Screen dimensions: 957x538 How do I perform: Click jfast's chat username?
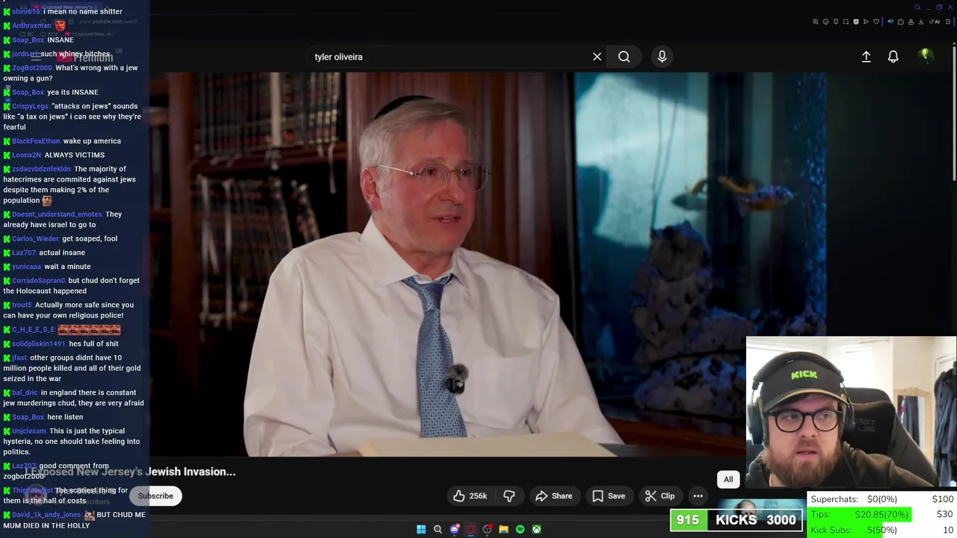pyautogui.click(x=19, y=358)
